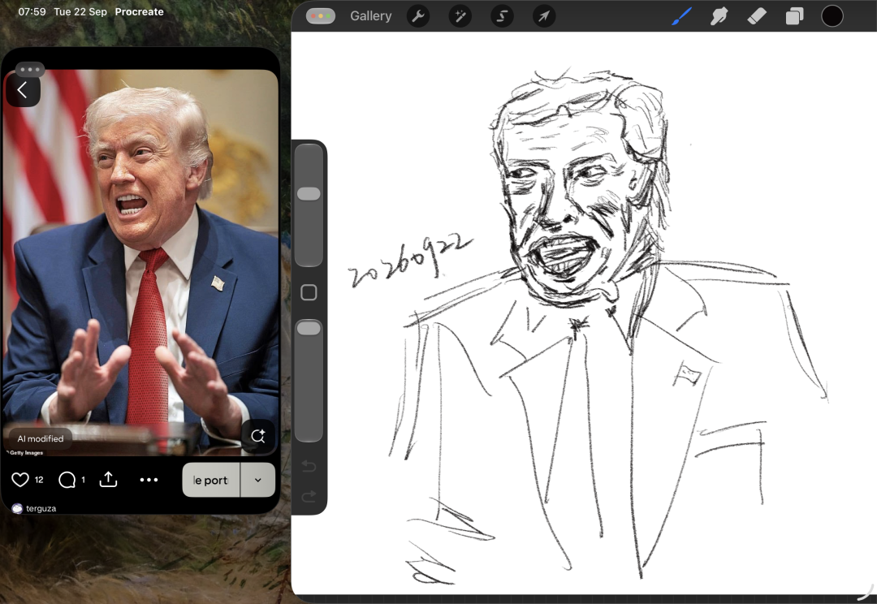The image size is (877, 604).
Task: Undo the last stroke in Procreate
Action: pyautogui.click(x=309, y=466)
